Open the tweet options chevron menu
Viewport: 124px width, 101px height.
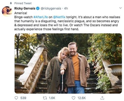[120, 8]
